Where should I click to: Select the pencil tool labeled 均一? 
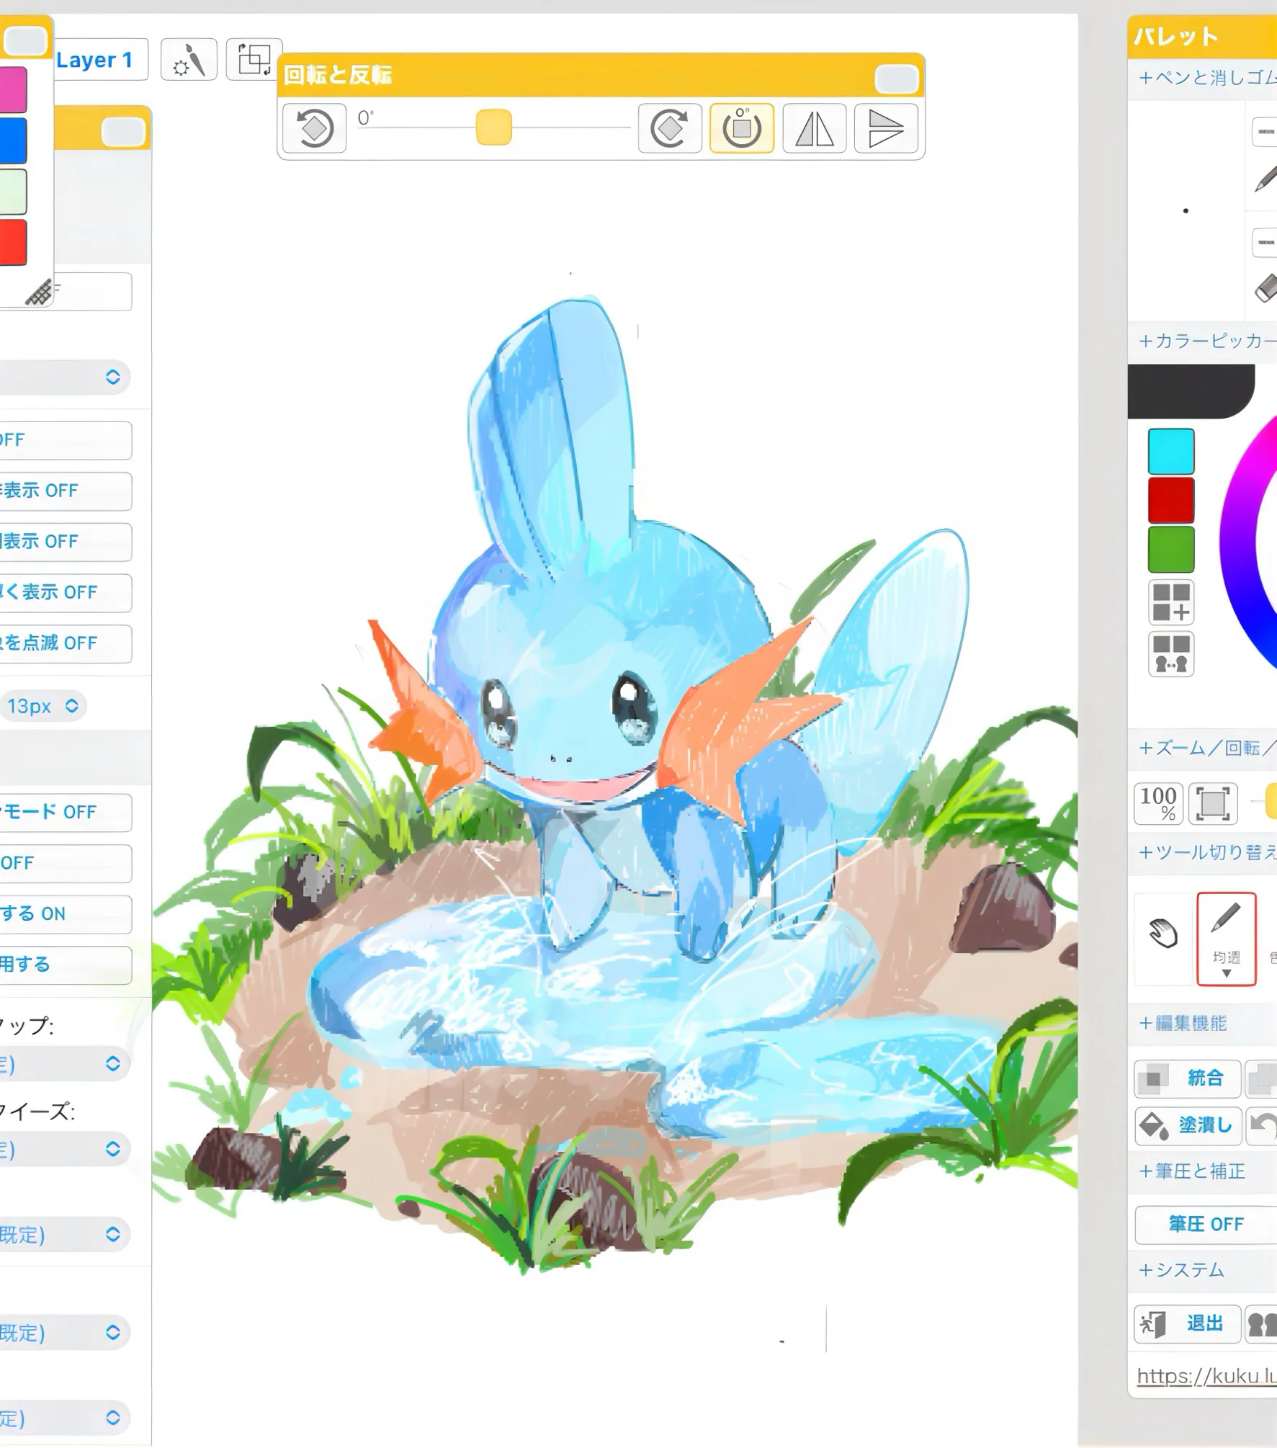pyautogui.click(x=1227, y=939)
